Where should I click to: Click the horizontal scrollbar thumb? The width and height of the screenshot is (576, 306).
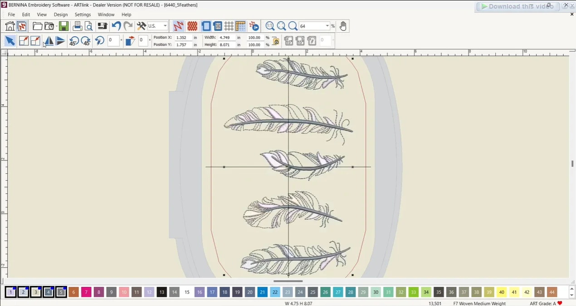[288, 281]
